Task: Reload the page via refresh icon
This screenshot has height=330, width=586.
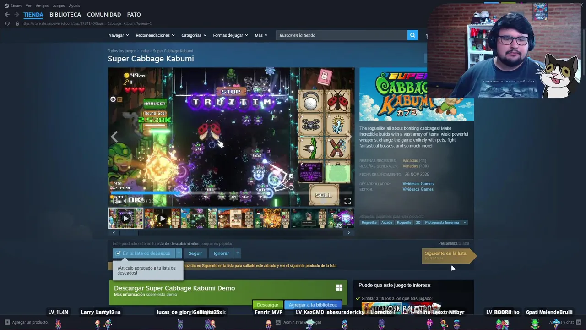Action: 7,23
